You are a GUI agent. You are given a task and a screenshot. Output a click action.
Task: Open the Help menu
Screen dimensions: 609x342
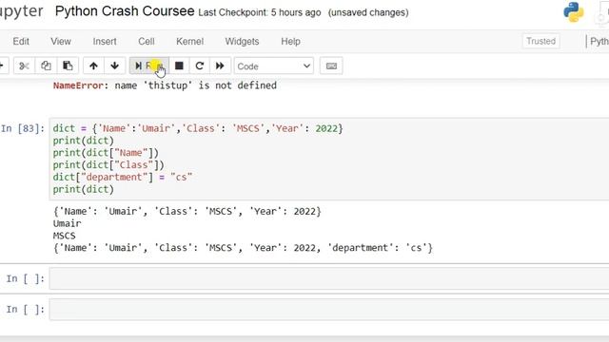(x=290, y=42)
